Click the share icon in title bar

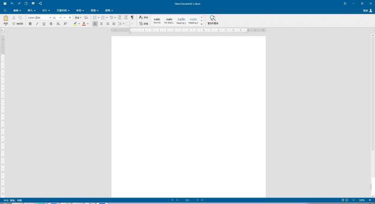pos(40,4)
